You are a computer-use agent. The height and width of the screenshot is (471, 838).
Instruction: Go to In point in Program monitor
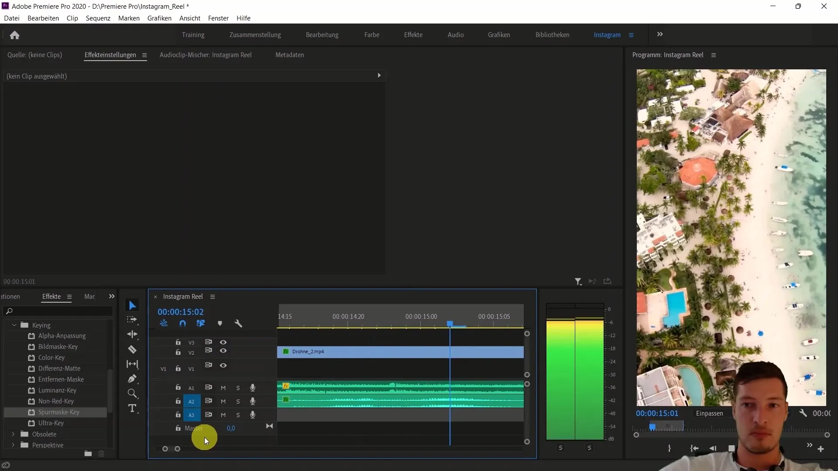[694, 448]
